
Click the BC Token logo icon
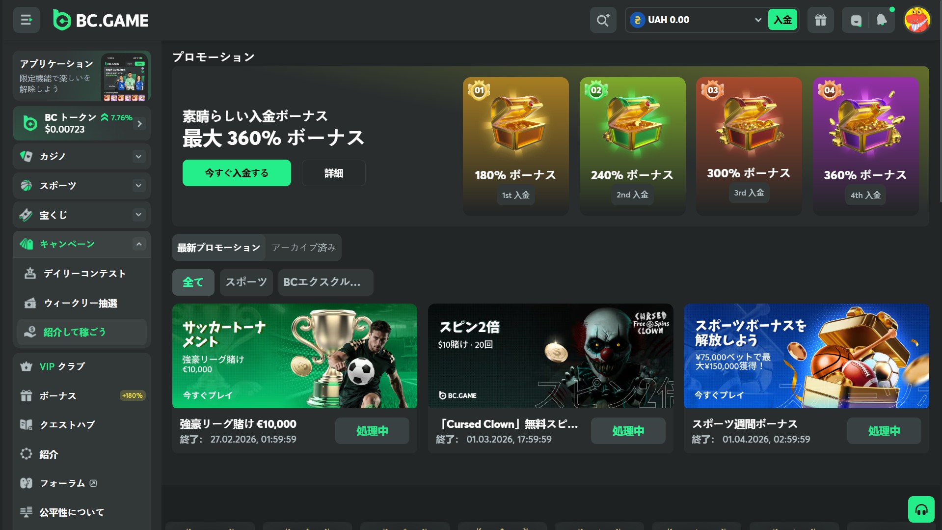coord(30,123)
